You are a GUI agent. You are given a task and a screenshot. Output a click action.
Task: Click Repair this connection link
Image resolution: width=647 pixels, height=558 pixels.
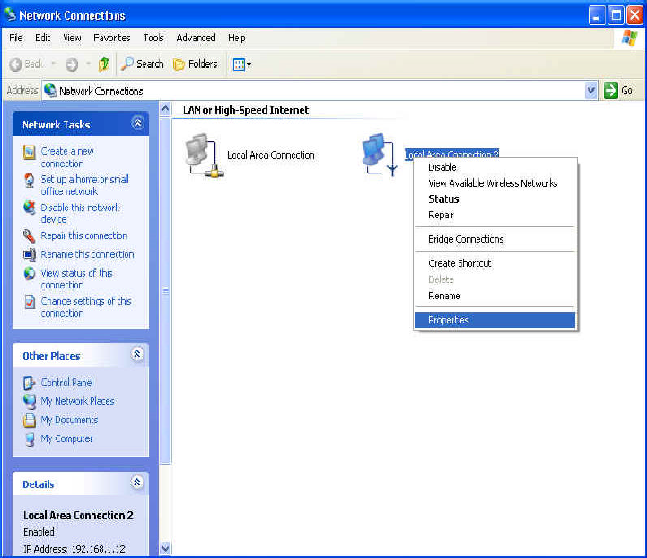(x=83, y=235)
